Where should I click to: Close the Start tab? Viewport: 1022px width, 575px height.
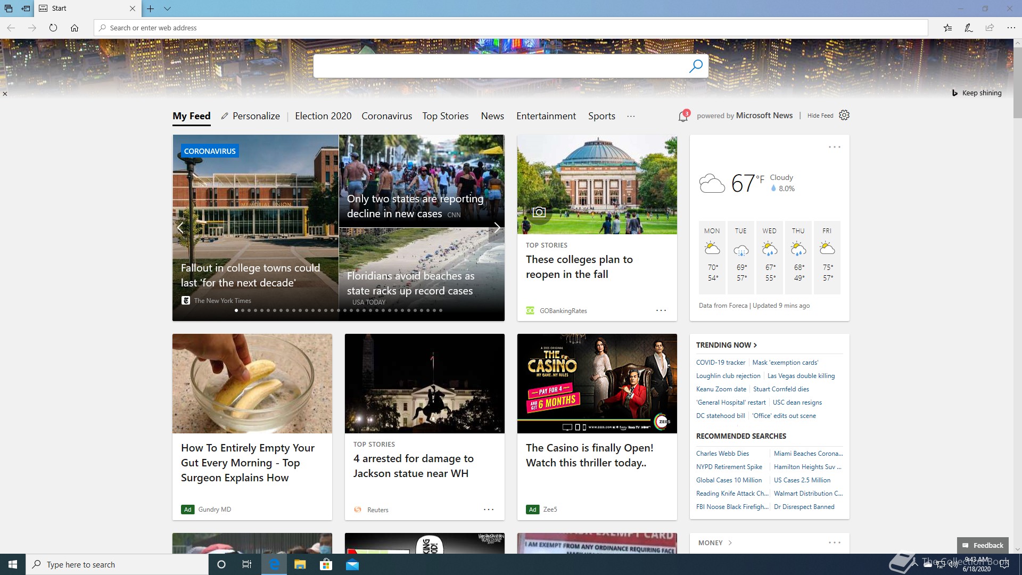133,9
